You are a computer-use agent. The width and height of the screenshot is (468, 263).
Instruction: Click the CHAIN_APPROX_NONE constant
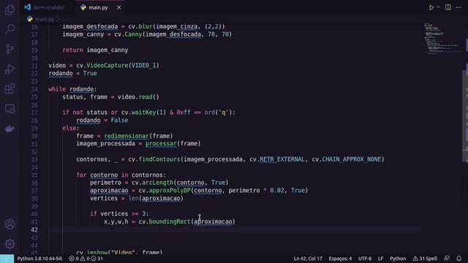tap(352, 159)
